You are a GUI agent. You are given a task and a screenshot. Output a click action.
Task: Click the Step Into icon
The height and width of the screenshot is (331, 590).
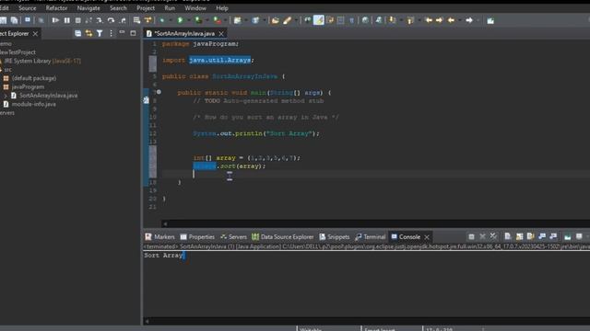tap(100, 20)
